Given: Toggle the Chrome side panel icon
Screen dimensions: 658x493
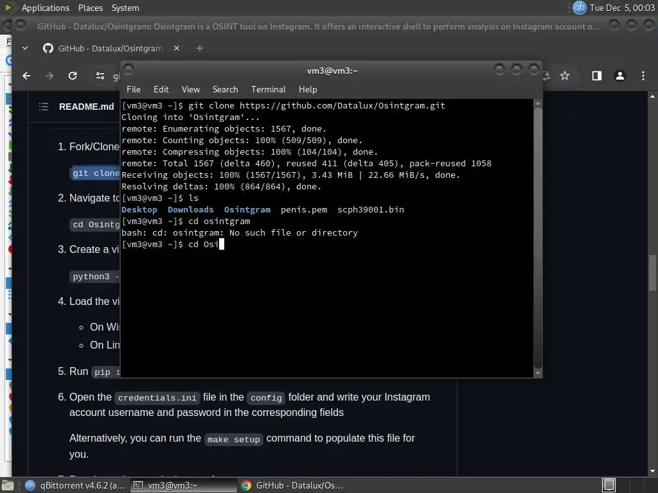Looking at the screenshot, I should [x=597, y=76].
